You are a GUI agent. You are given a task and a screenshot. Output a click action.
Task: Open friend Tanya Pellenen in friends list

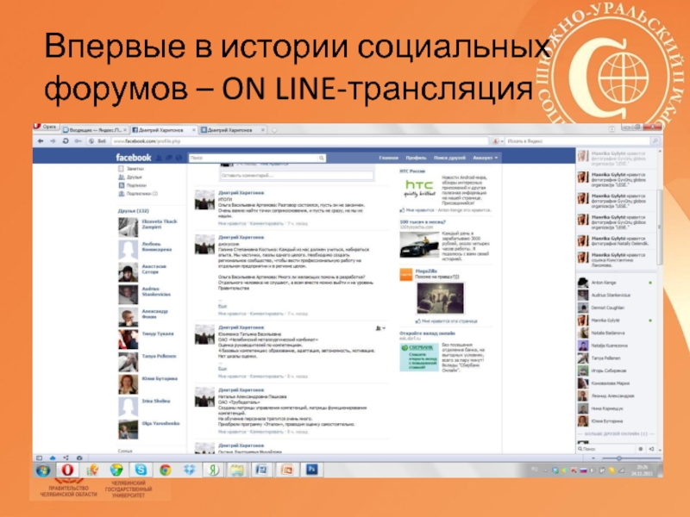159,356
